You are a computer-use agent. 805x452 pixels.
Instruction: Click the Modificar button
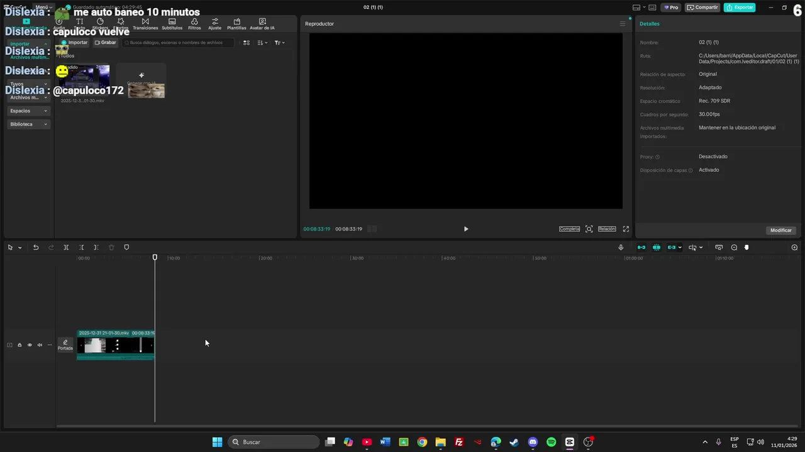tap(781, 230)
